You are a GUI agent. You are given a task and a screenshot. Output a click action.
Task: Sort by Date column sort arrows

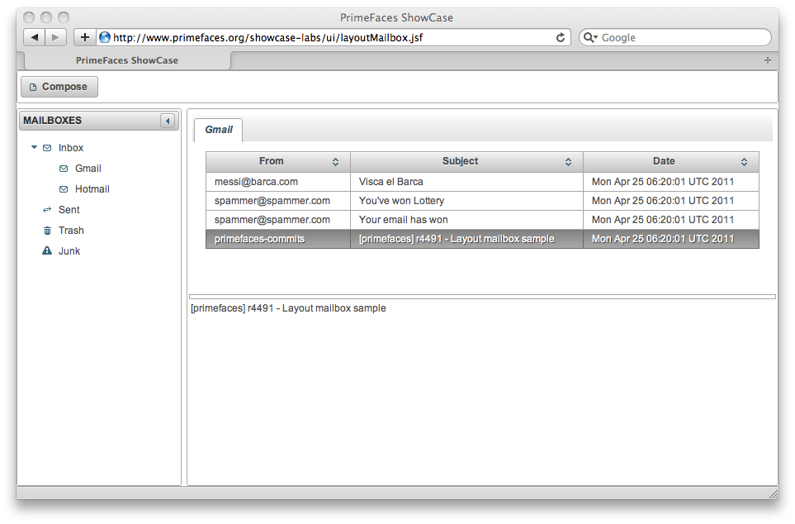[x=745, y=162]
